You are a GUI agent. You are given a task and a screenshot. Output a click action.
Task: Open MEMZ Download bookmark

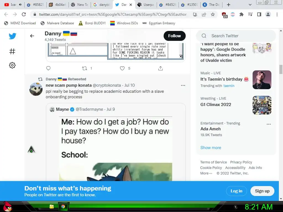(x=20, y=23)
